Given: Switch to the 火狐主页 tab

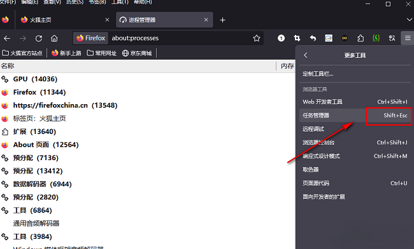Looking at the screenshot, I should [x=63, y=20].
